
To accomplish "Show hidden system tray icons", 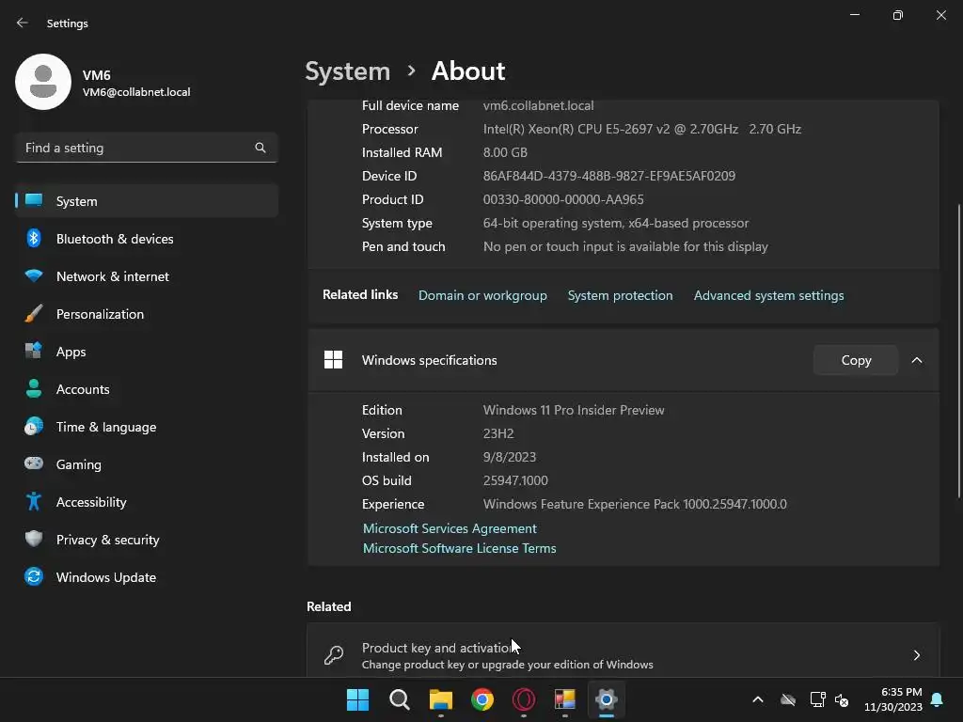I will (x=758, y=699).
